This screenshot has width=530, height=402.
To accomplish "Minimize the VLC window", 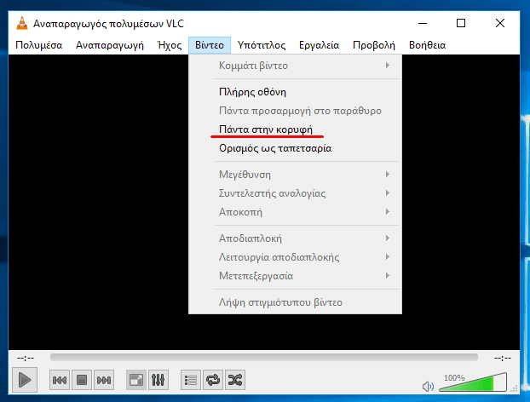I will pyautogui.click(x=423, y=23).
